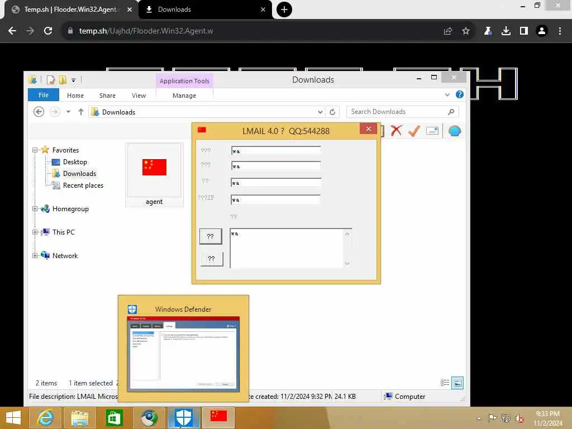572x429 pixels.
Task: Click the browser address bar URL
Action: pyautogui.click(x=146, y=31)
